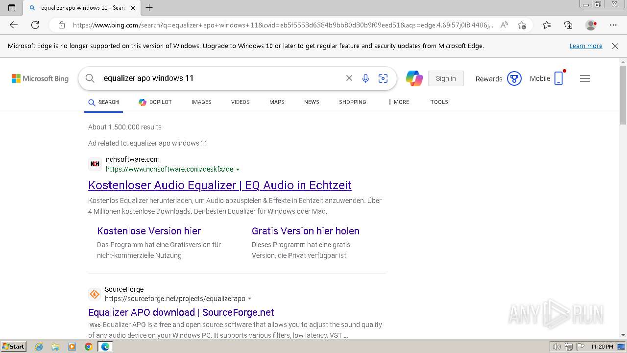Expand the nchsoftware.com URL dropdown arrow
The width and height of the screenshot is (627, 353).
(238, 170)
